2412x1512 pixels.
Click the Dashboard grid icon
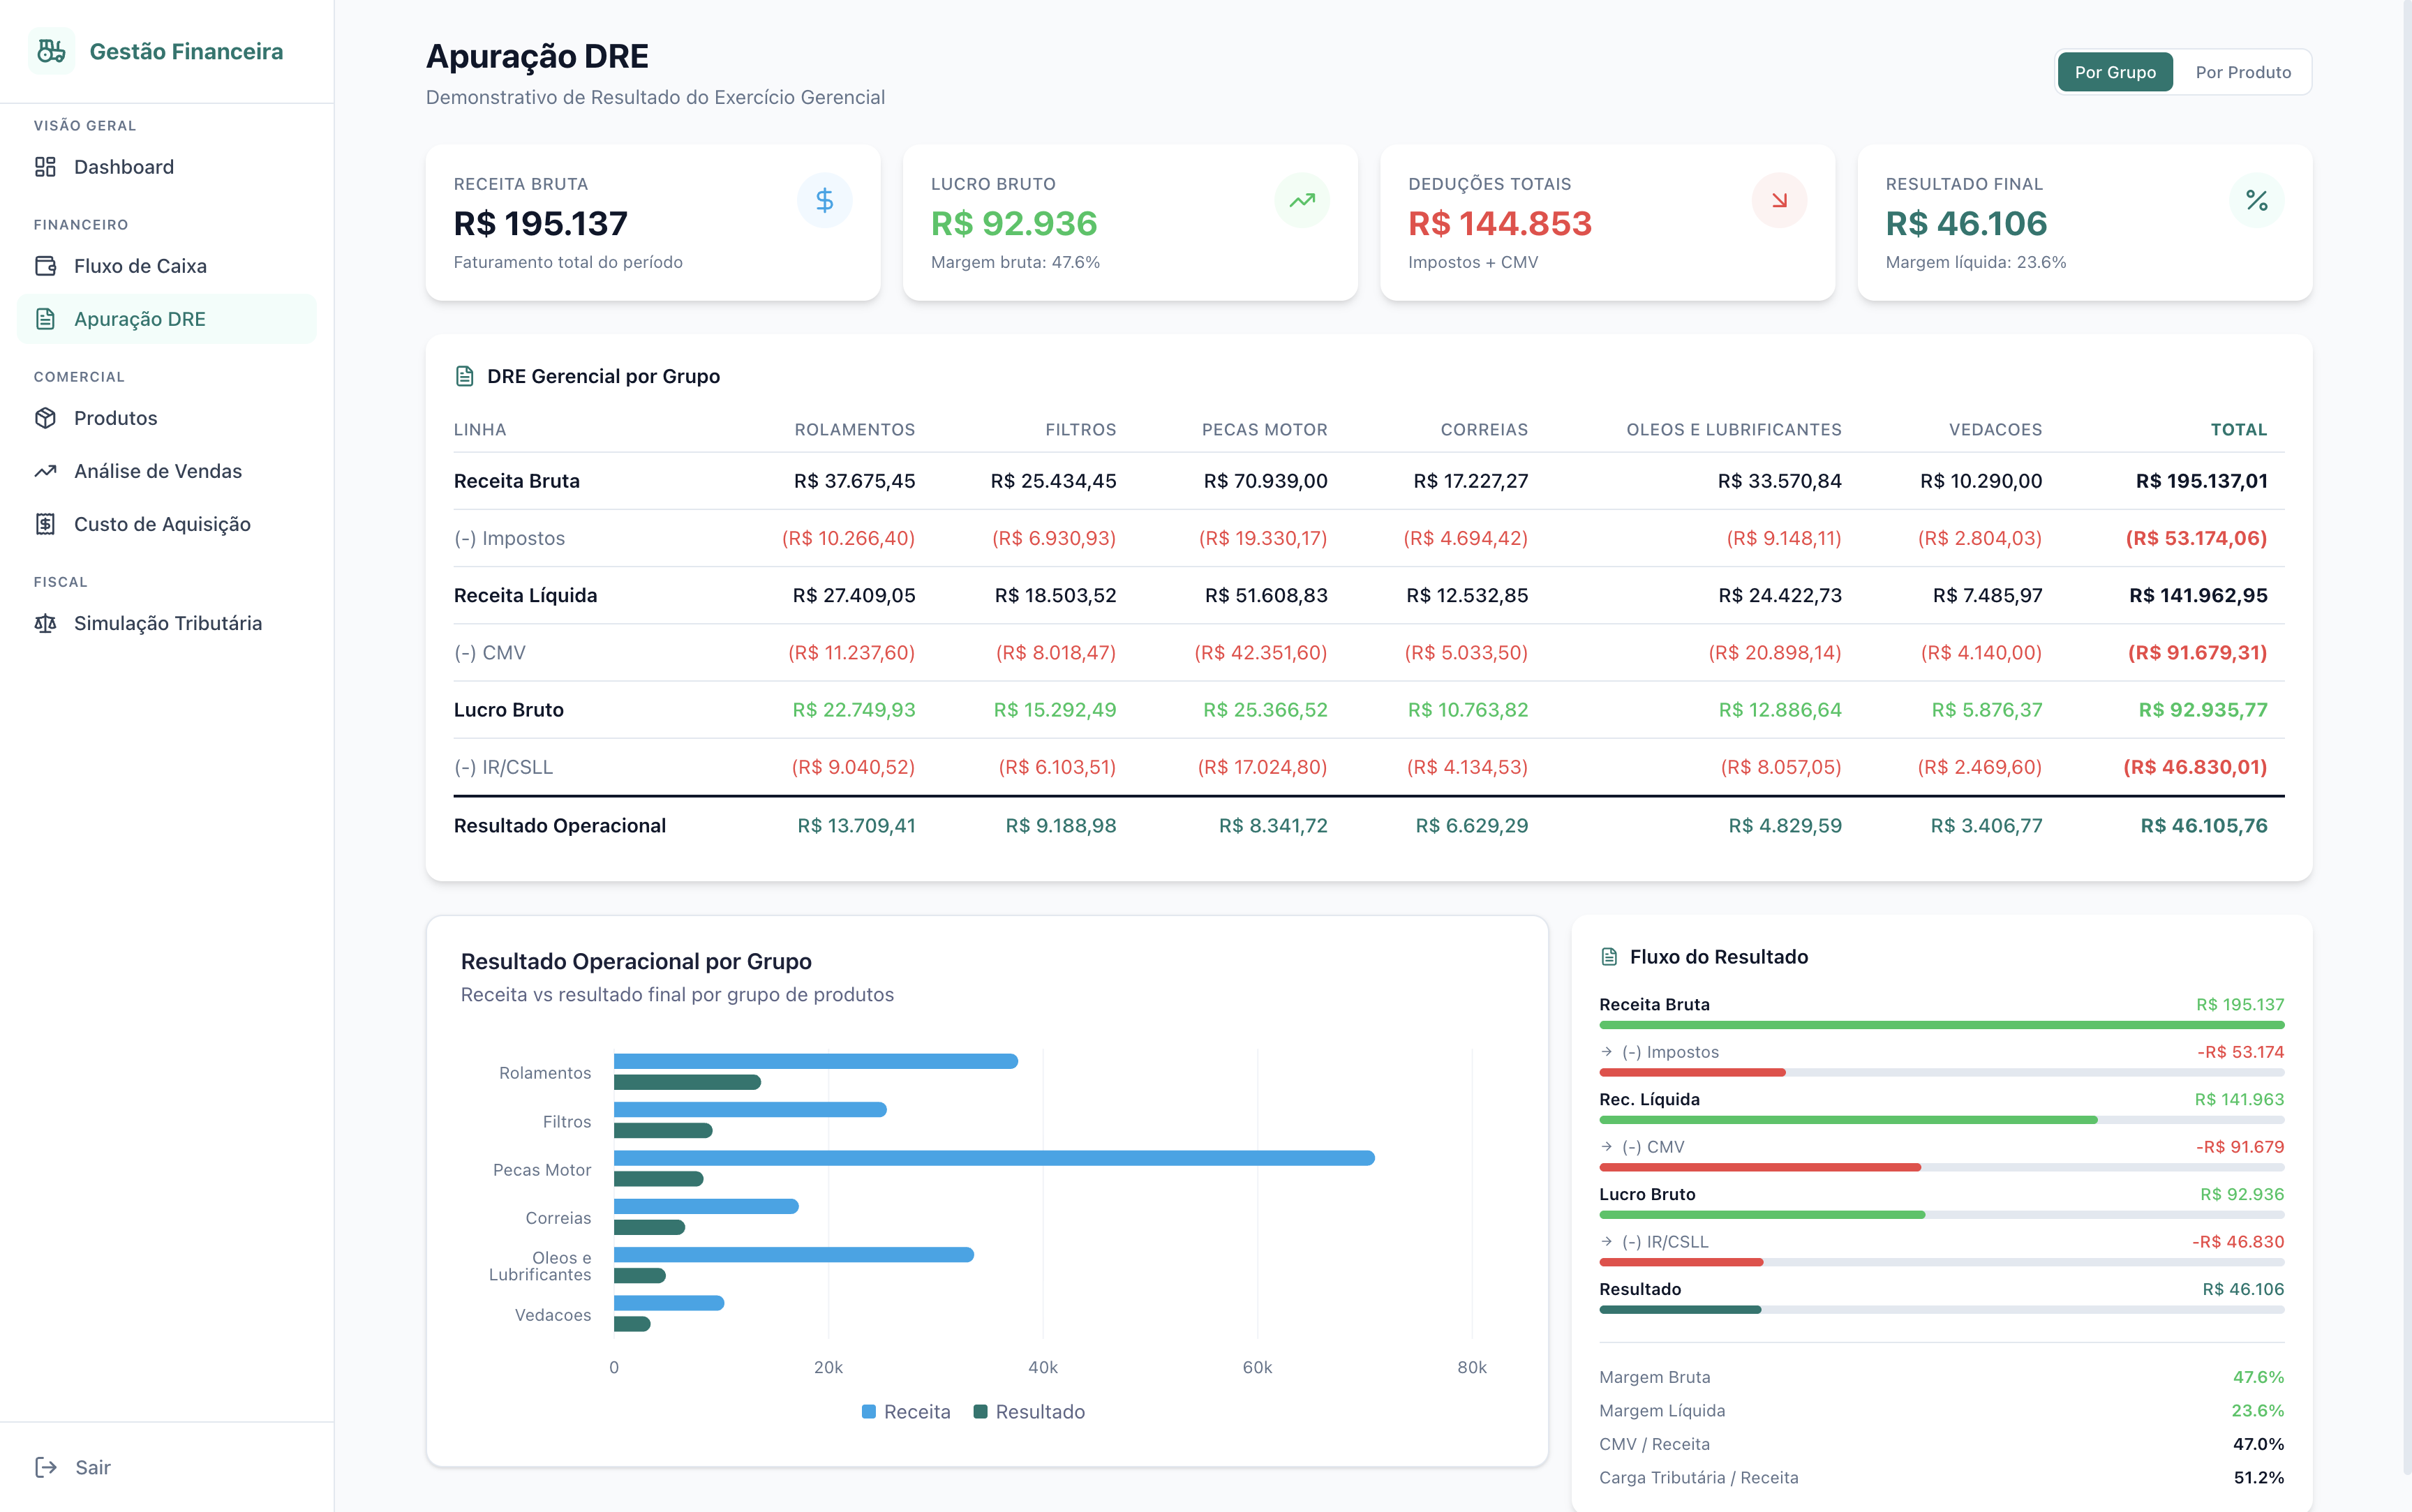point(45,167)
